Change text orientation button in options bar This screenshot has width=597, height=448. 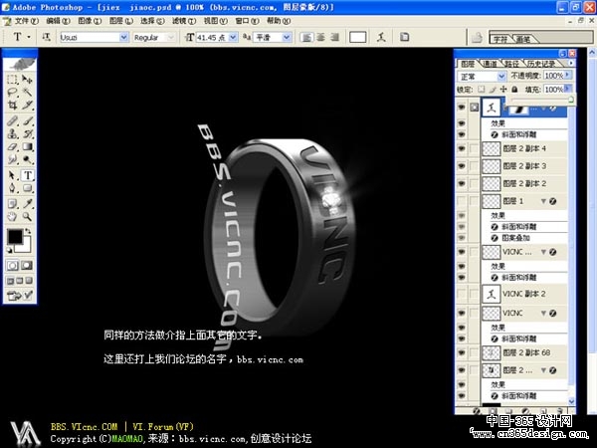[46, 37]
